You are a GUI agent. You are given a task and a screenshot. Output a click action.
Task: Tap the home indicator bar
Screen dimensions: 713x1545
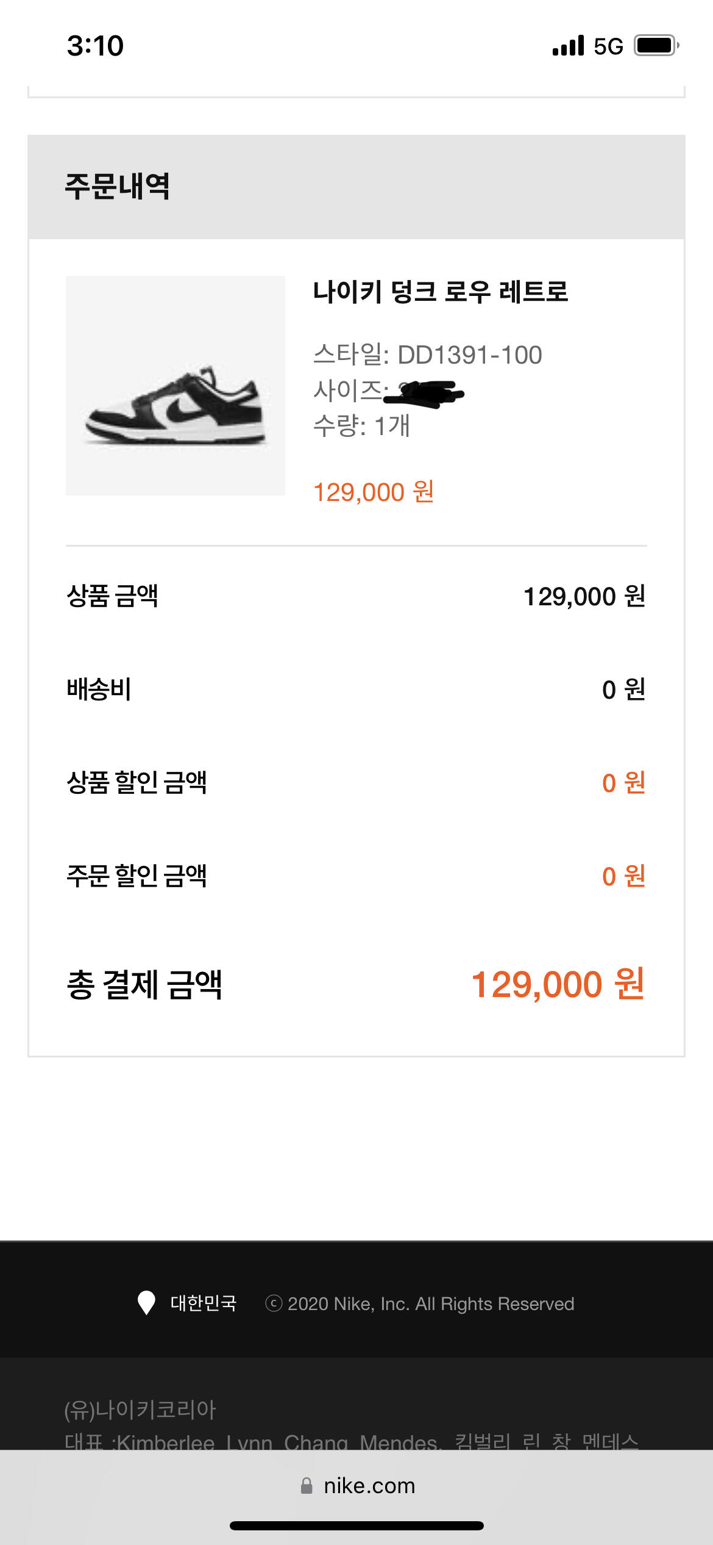pos(357,1525)
